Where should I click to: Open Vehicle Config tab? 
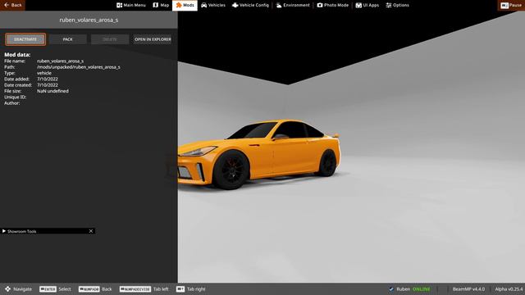pyautogui.click(x=250, y=5)
